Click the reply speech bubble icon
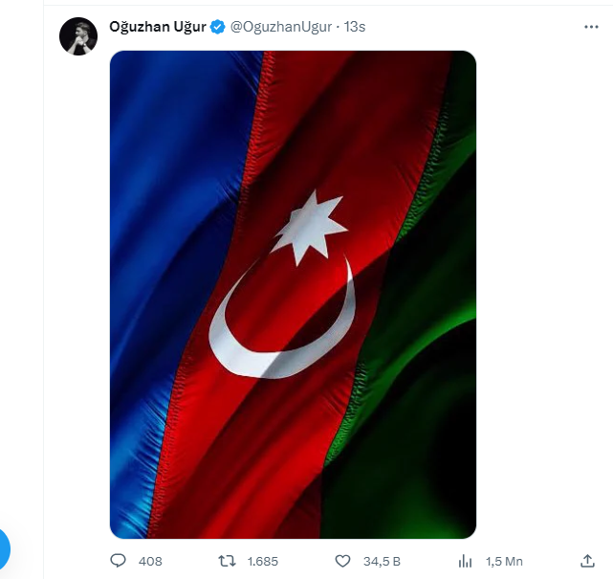The width and height of the screenshot is (613, 579). coord(119,561)
